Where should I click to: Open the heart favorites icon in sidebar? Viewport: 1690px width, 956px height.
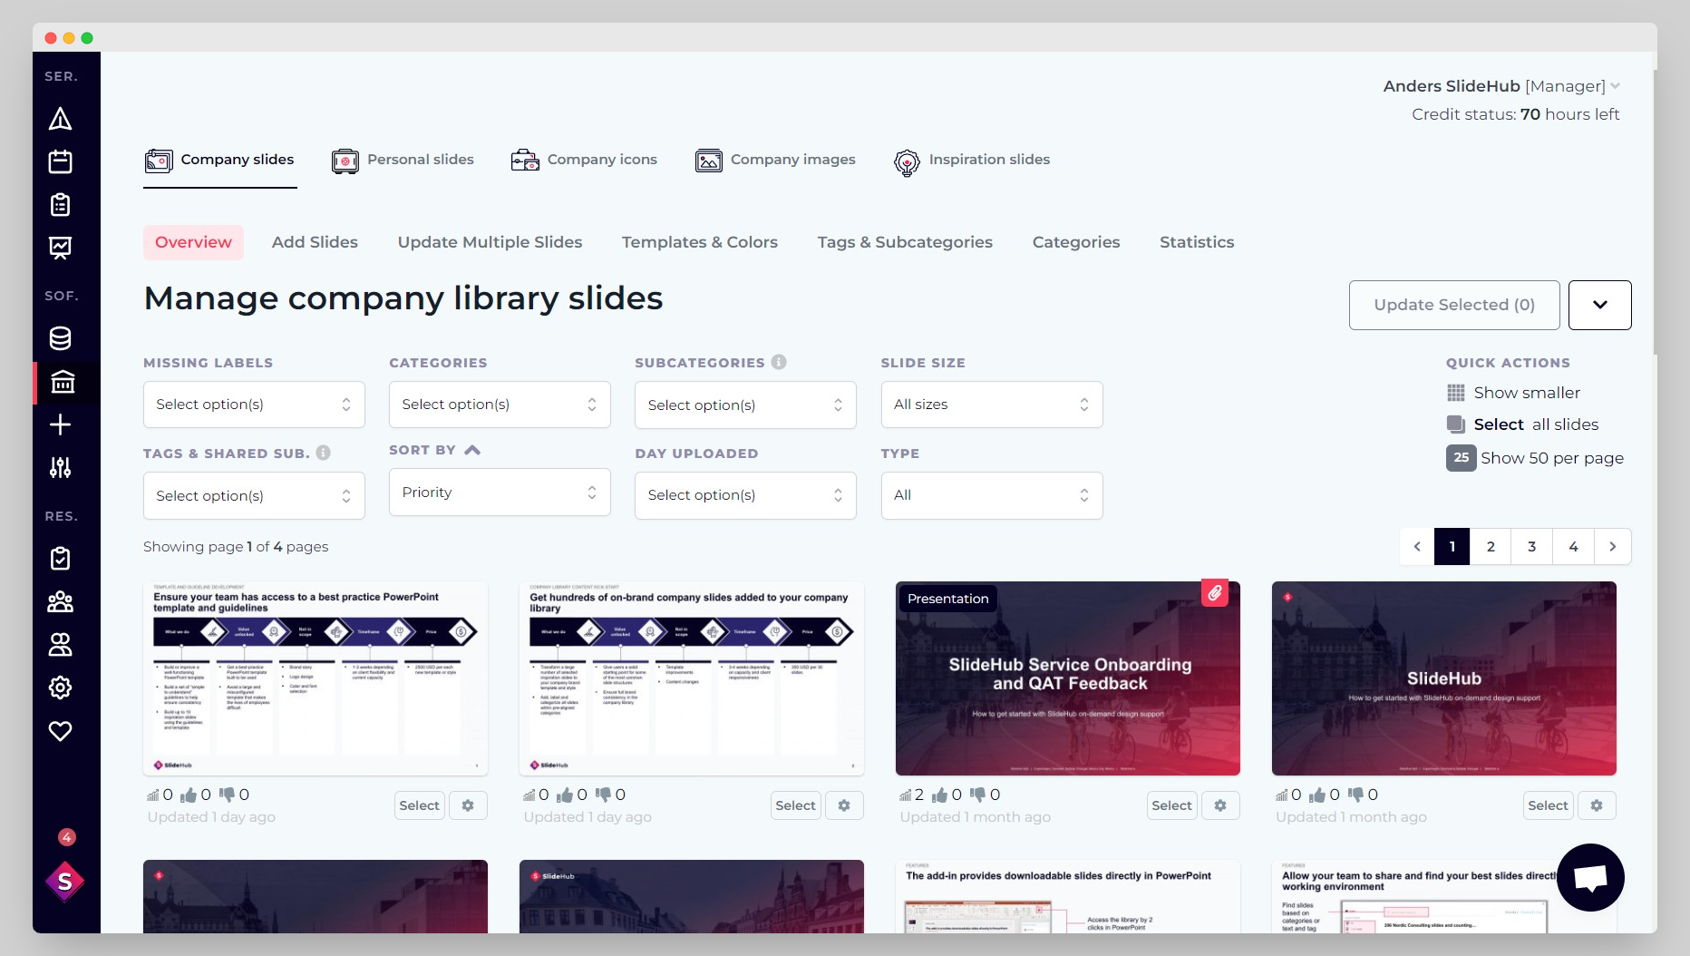(x=60, y=731)
